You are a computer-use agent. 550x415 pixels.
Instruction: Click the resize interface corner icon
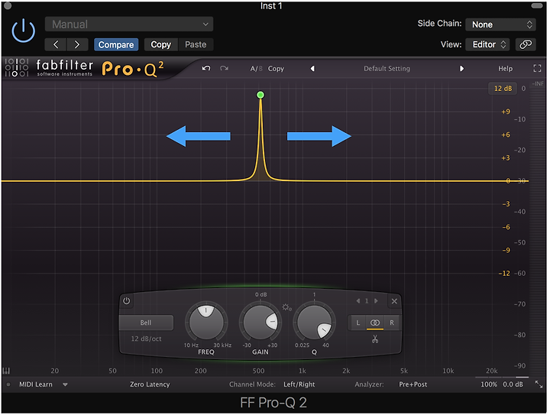[539, 384]
